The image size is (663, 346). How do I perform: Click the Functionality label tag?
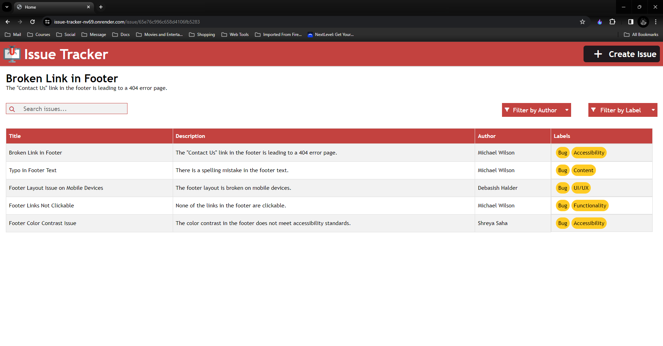click(590, 206)
